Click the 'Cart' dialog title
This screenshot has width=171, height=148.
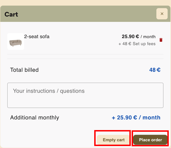click(x=12, y=14)
